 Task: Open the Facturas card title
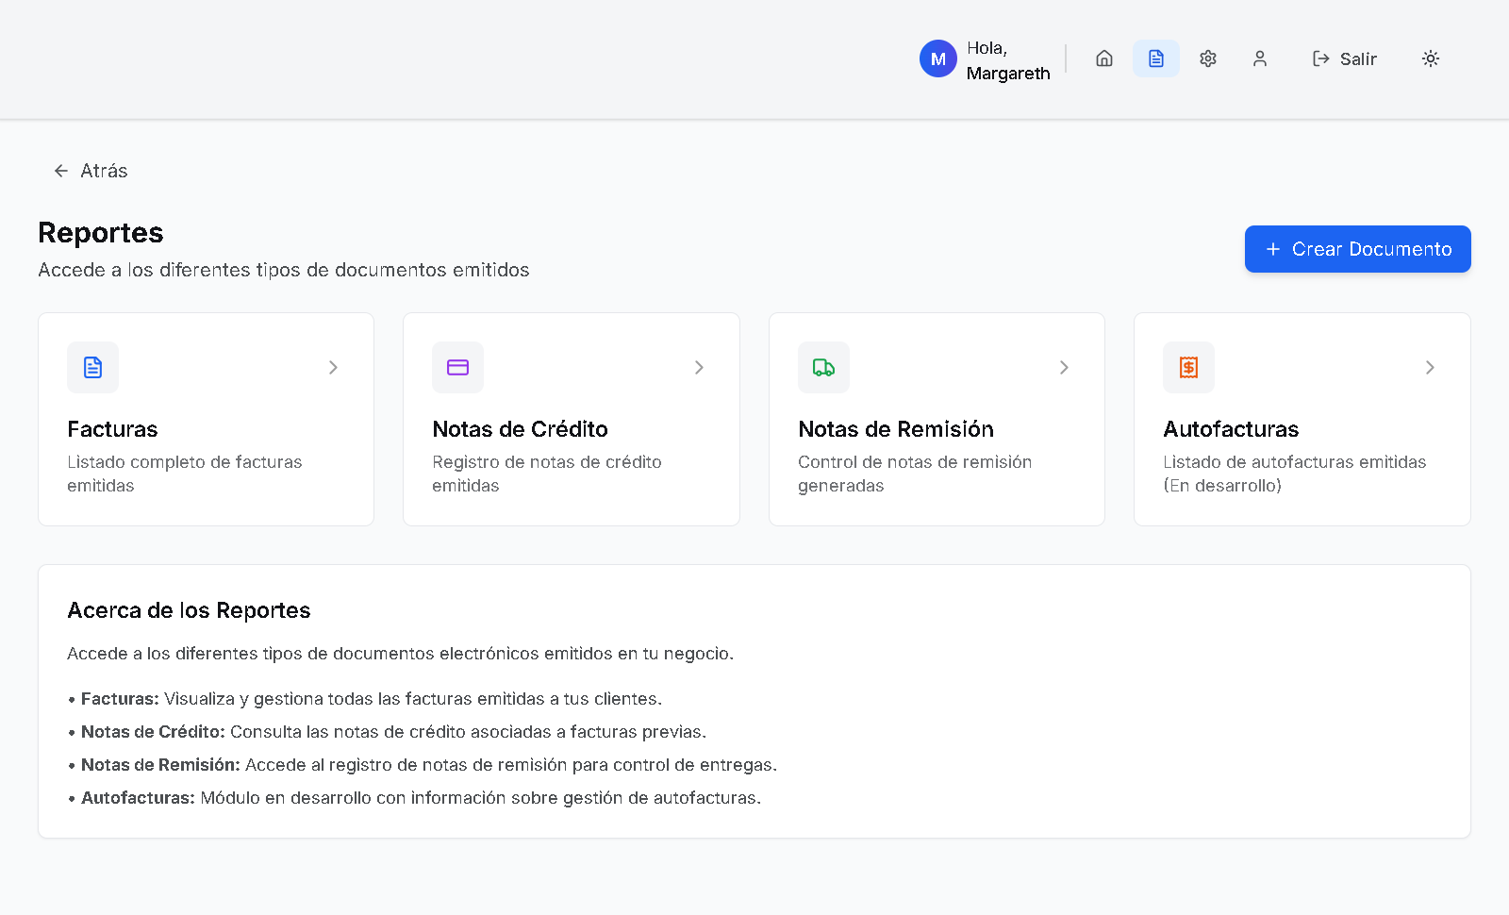tap(112, 429)
